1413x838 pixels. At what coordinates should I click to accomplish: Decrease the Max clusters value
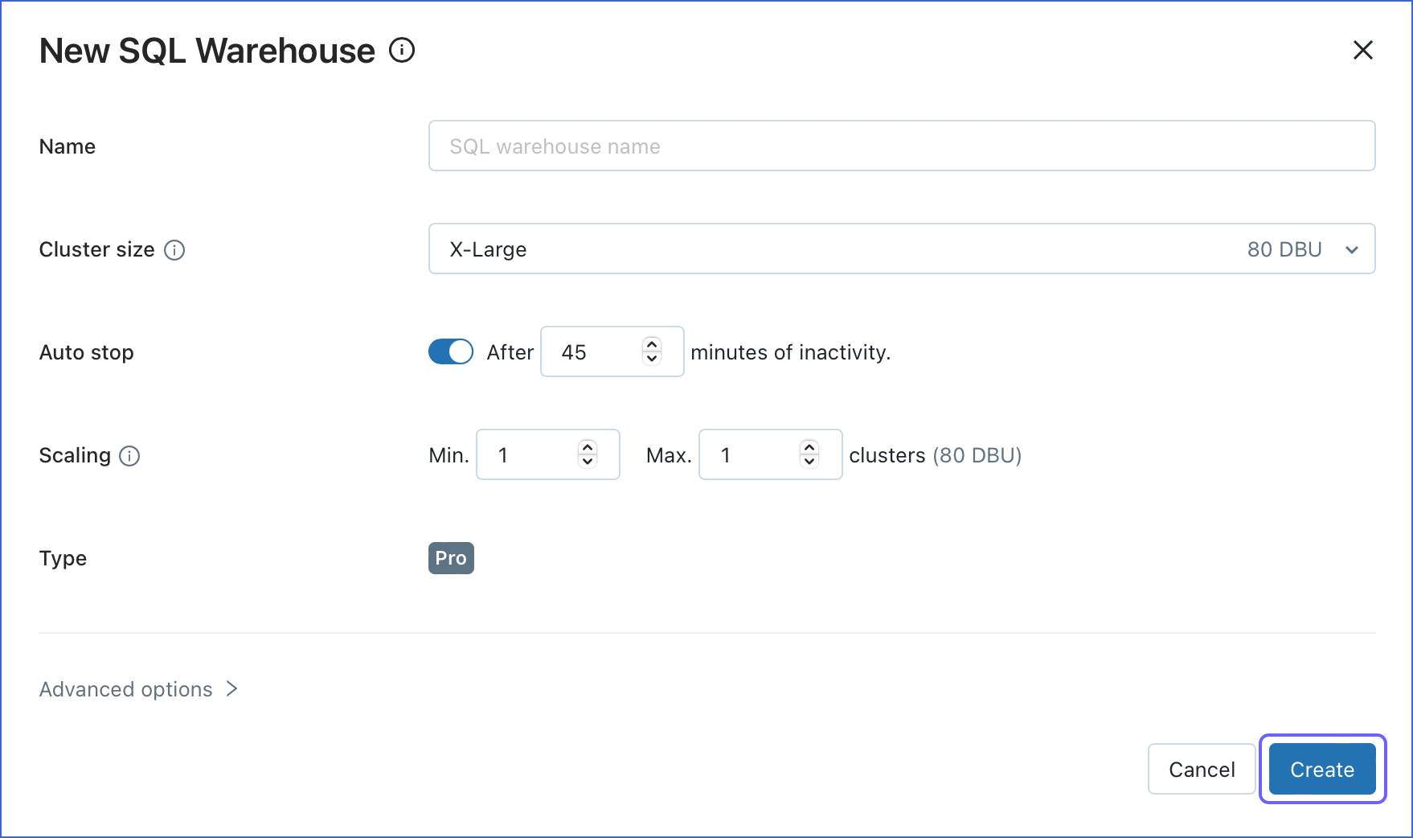pyautogui.click(x=809, y=463)
